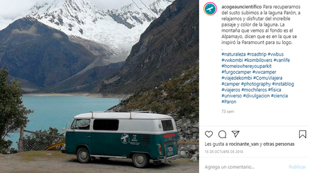Open the #homeiswhereyouparkit hashtag
This screenshot has width=309, height=173.
click(246, 66)
